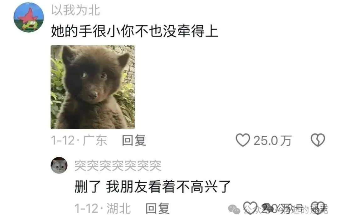Click the 1-12 · 广东 timestamp
Screen dimensions: 339x223
point(79,140)
